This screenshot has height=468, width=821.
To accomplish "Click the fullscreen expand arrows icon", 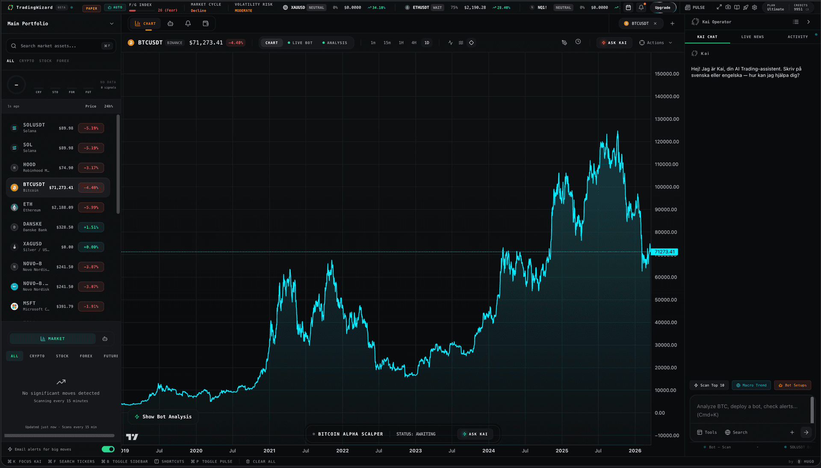I will (719, 7).
